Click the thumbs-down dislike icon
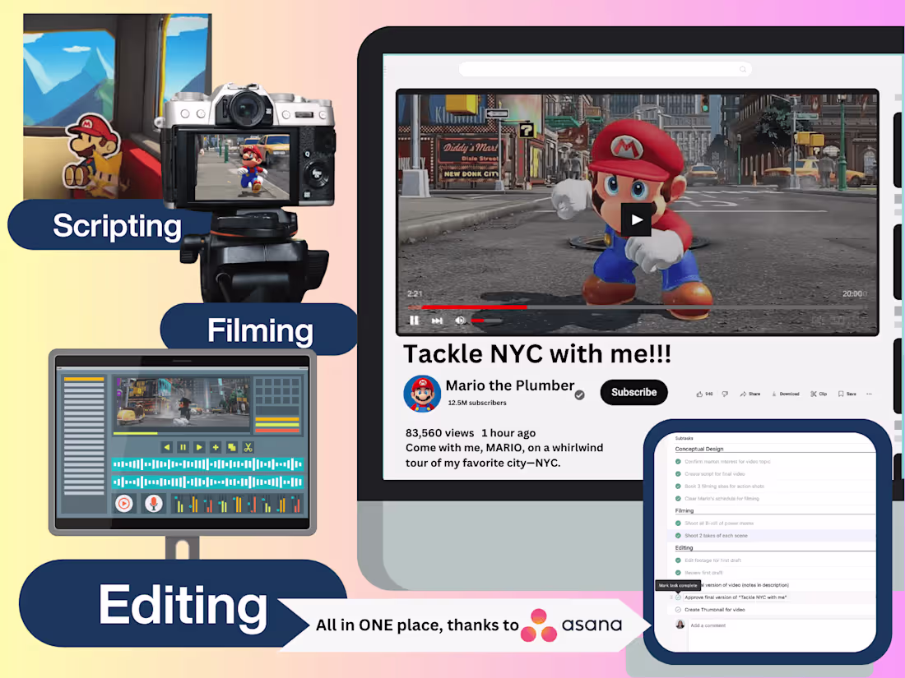 (725, 394)
